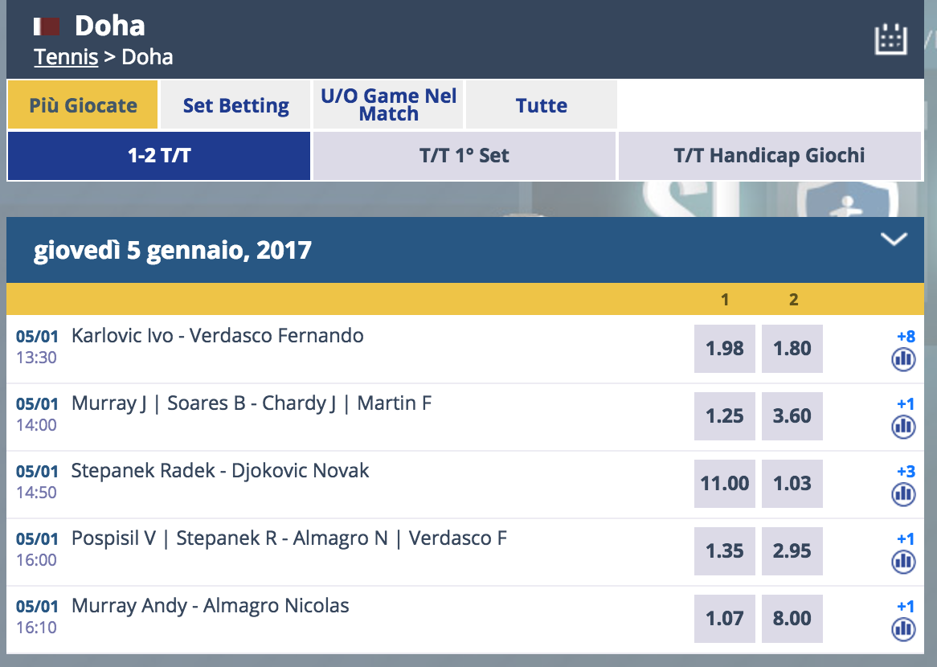This screenshot has height=667, width=937.
Task: Open statistics icon for Murray J | Soares B match
Action: [x=903, y=427]
